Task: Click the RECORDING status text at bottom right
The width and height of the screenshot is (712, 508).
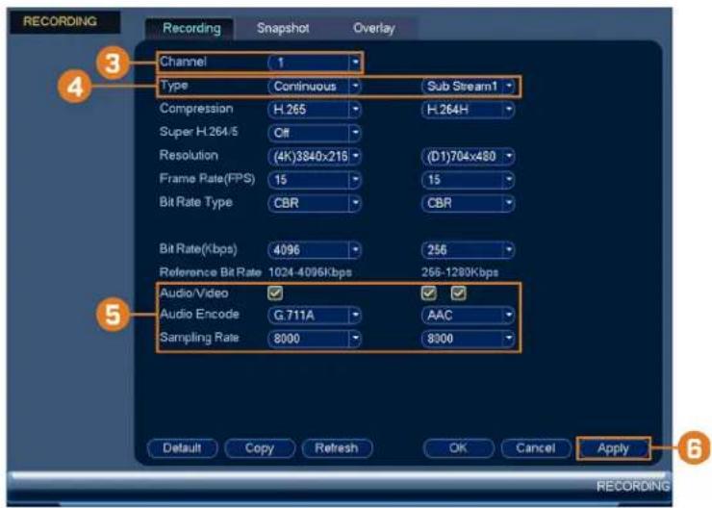Action: (632, 486)
